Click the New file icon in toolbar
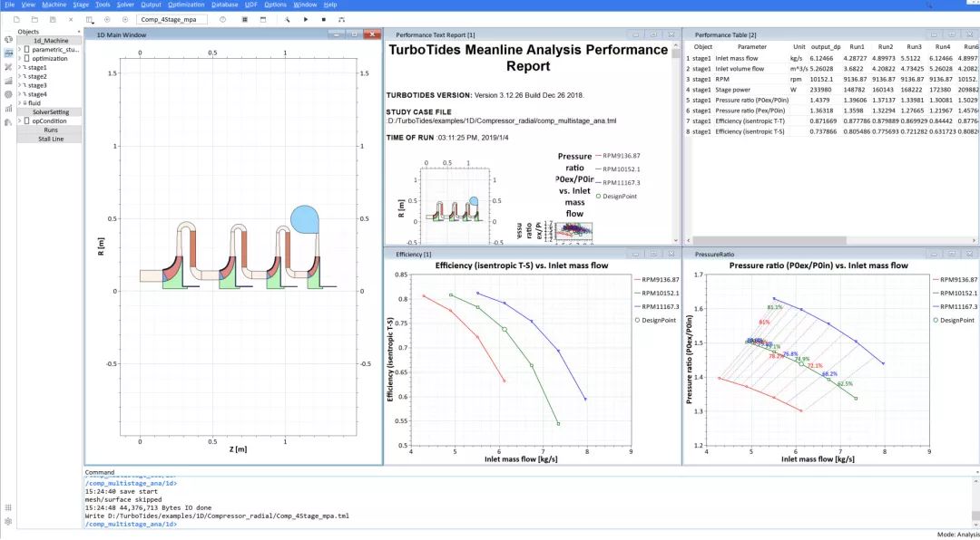Viewport: 980px width, 540px height. [x=16, y=19]
